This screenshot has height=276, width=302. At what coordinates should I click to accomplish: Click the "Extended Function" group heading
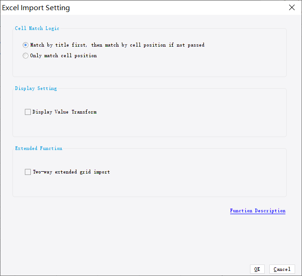tap(38, 149)
